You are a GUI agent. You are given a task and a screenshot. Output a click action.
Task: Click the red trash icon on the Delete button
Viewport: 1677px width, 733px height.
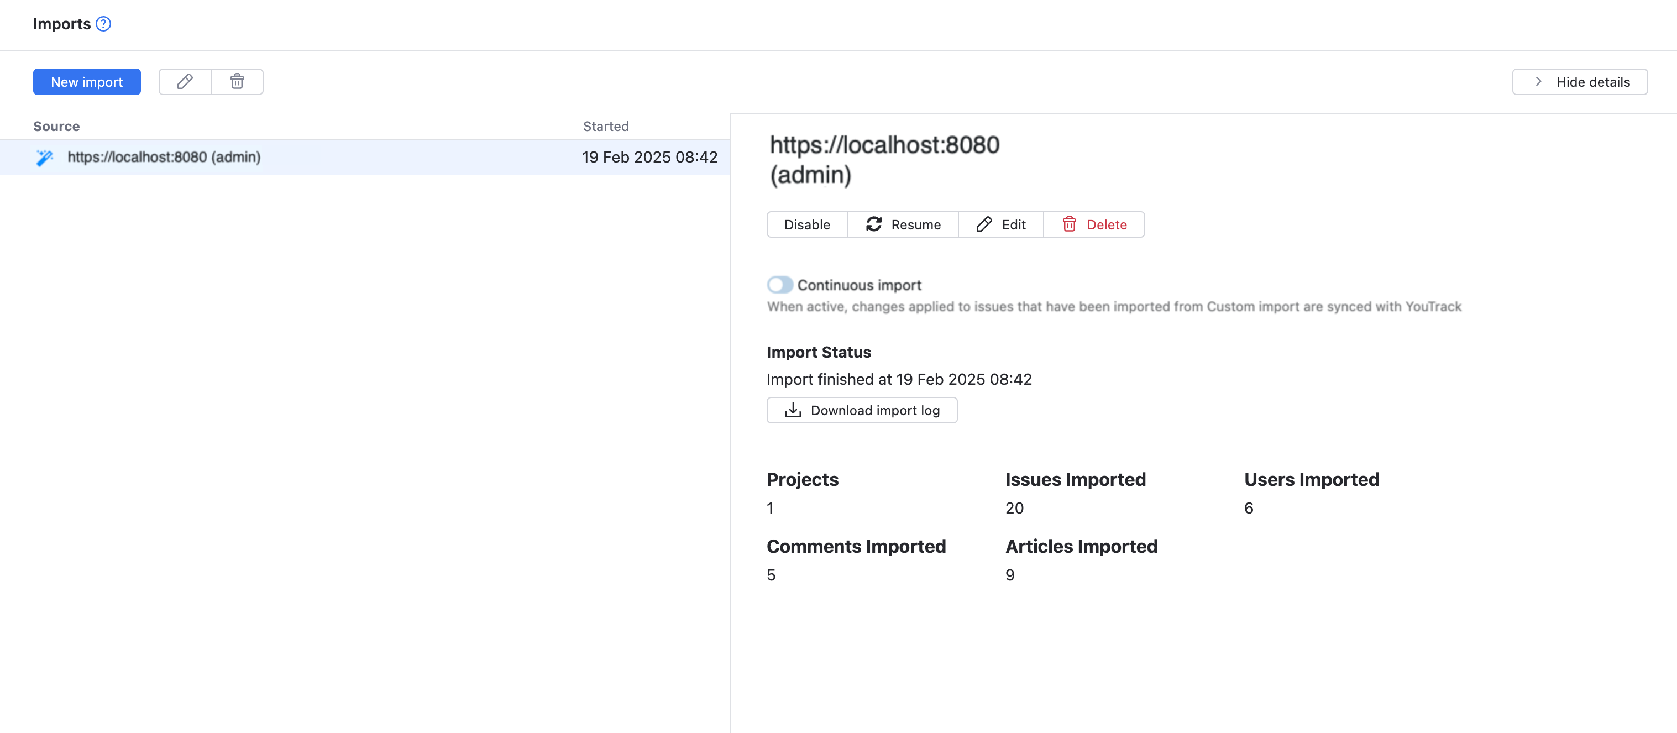tap(1069, 224)
